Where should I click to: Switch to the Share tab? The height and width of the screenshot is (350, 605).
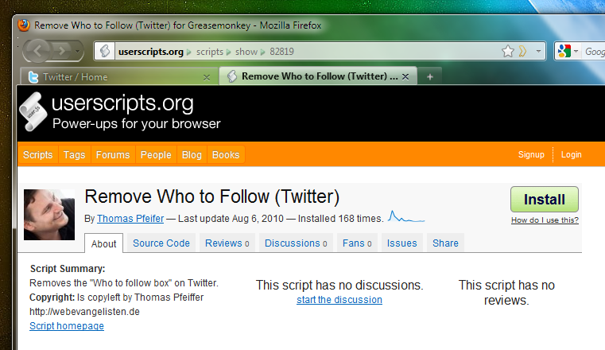pyautogui.click(x=445, y=243)
